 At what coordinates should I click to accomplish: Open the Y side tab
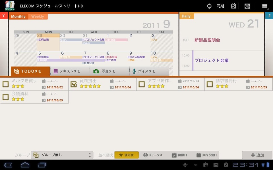click(3, 16)
